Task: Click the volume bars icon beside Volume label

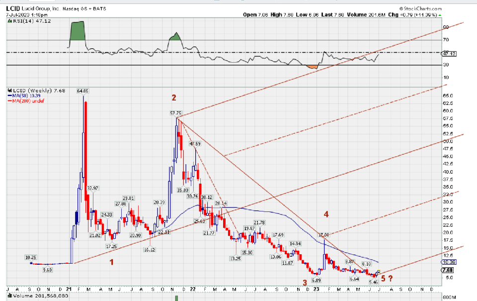Action: click(x=9, y=296)
